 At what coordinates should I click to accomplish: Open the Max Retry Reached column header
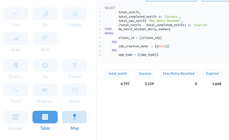179,73
